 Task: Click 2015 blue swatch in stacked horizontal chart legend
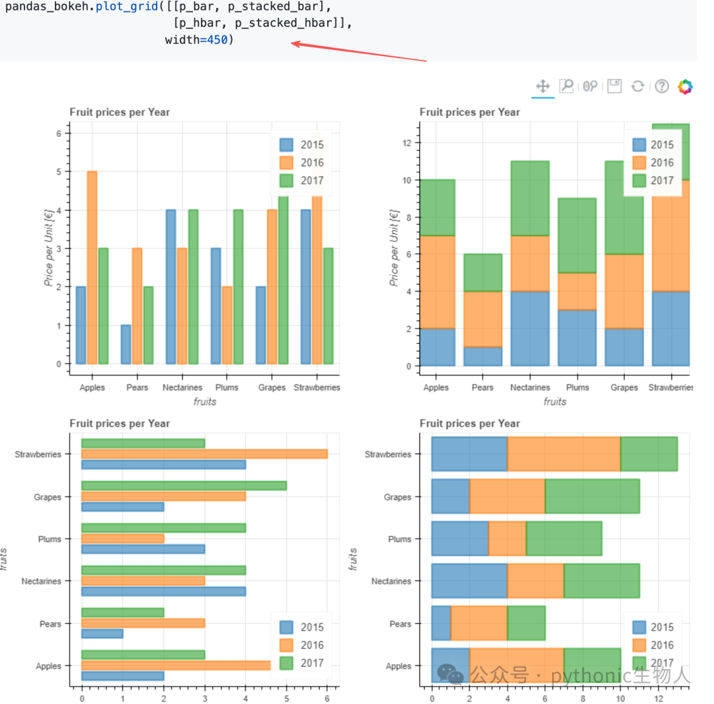(639, 627)
